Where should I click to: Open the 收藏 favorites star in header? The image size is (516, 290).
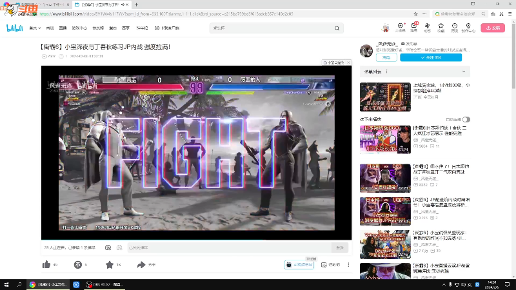coord(441,28)
